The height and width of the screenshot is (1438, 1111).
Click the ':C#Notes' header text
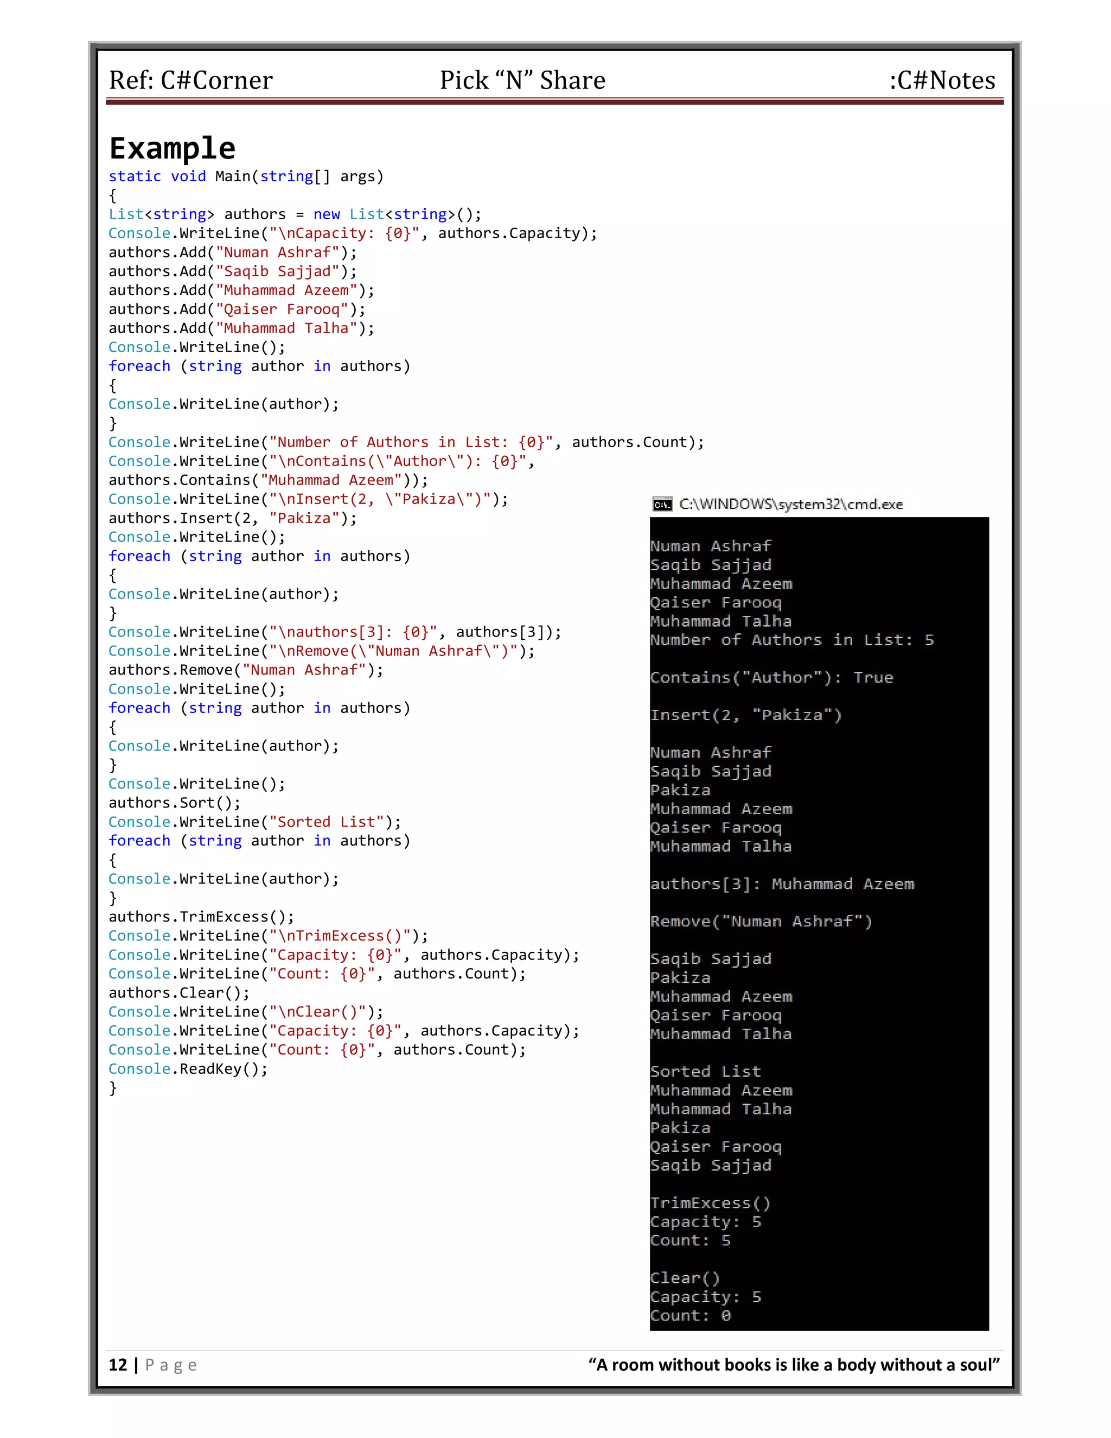coord(942,80)
